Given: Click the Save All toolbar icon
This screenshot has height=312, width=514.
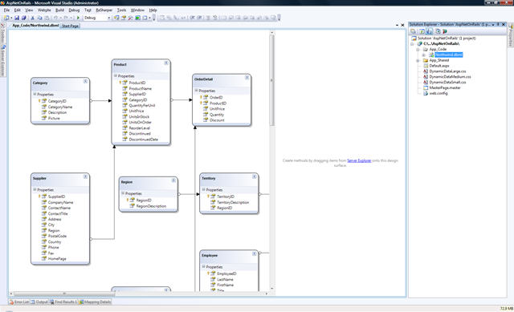Looking at the screenshot, I should click(23, 18).
